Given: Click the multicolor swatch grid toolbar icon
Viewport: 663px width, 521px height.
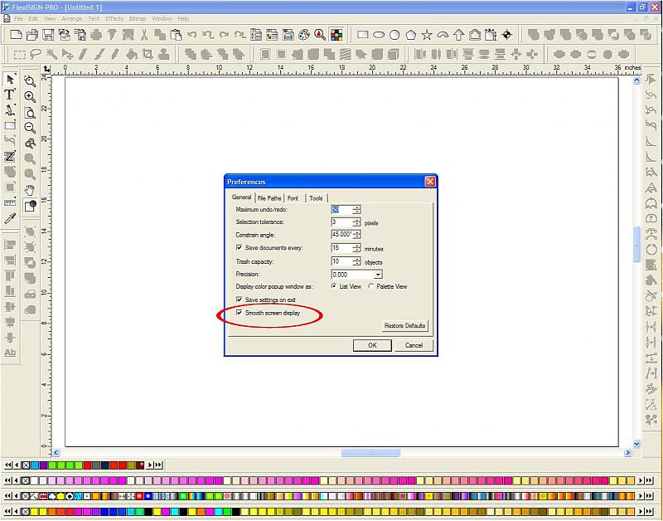Looking at the screenshot, I should (336, 35).
